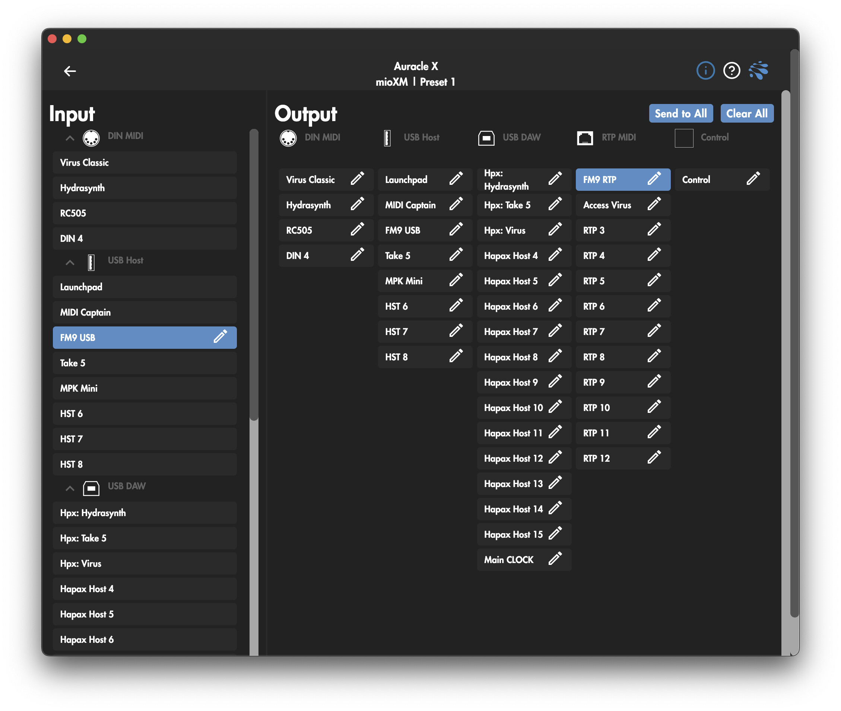
Task: Rename the Launchpad output via pencil
Action: point(456,179)
